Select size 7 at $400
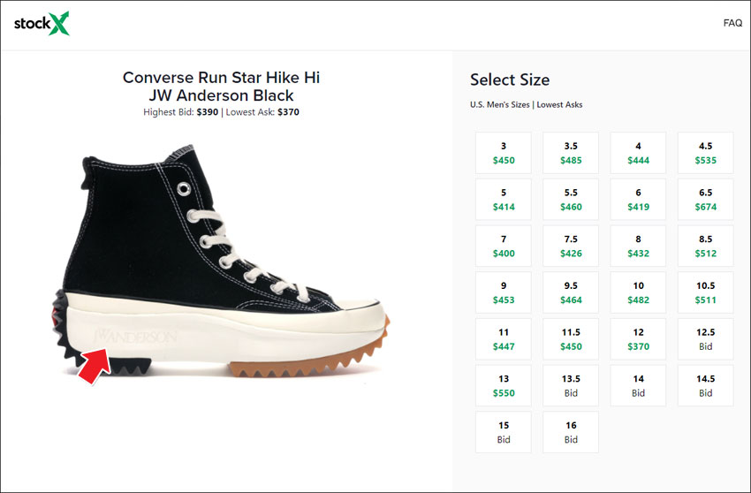Screen dimensions: 751x493 point(504,247)
